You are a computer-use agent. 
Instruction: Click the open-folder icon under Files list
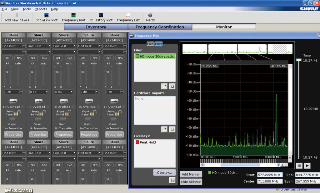click(164, 86)
